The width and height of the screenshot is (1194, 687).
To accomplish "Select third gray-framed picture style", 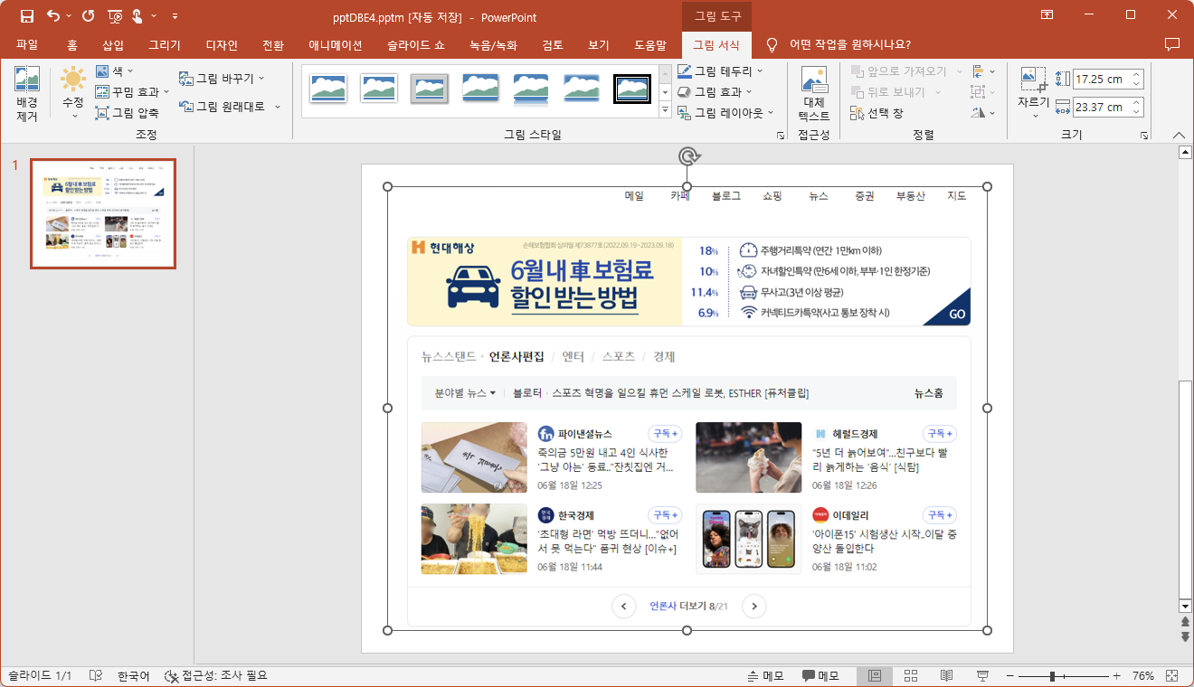I will click(x=430, y=89).
